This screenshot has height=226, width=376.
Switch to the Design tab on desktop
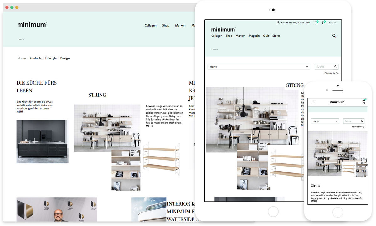65,58
